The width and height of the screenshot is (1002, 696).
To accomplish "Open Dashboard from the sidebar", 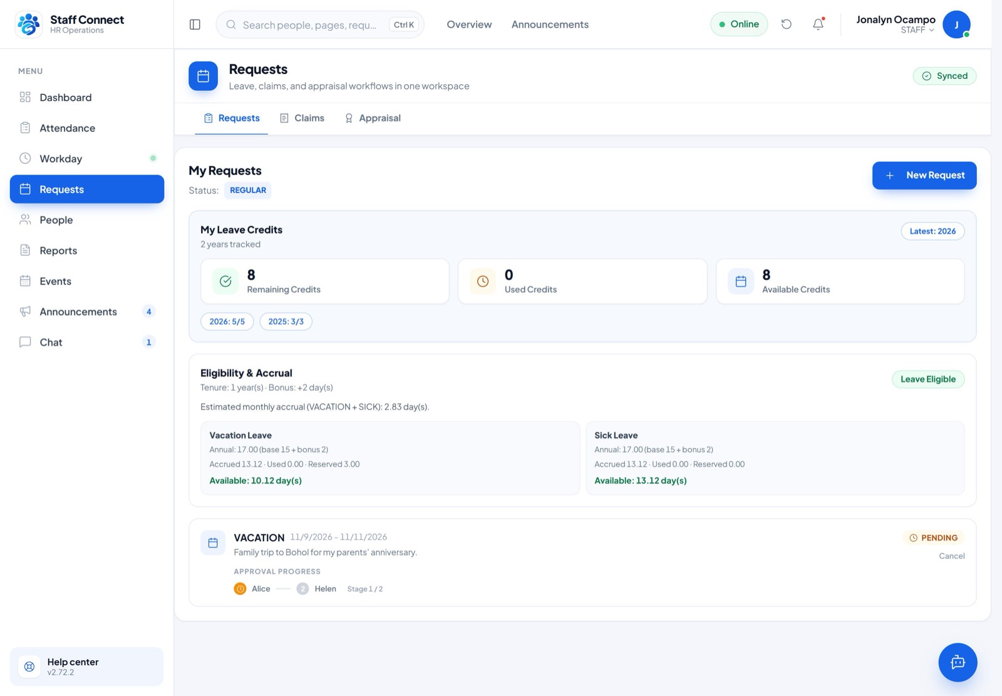I will click(x=87, y=97).
